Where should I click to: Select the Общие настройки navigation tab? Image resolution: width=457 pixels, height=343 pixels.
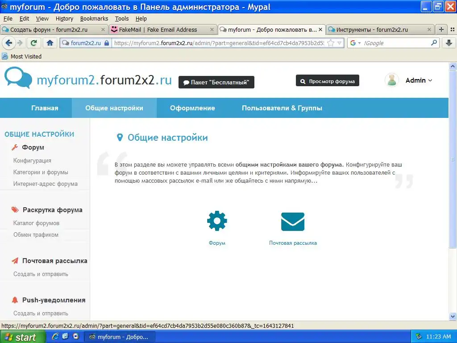(114, 108)
